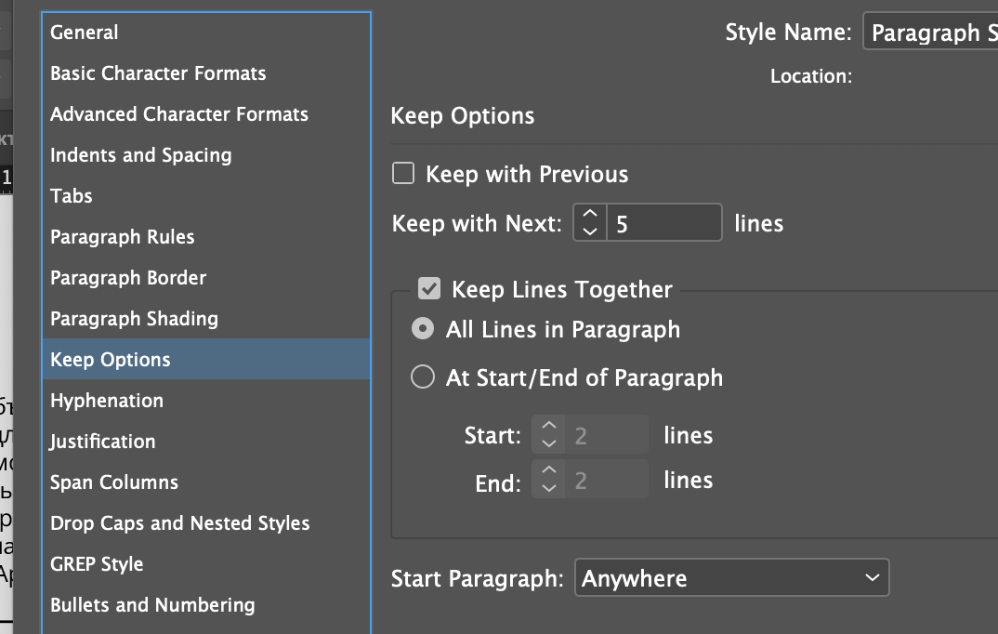Decrease Keep with Next lines stepper
Viewport: 998px width, 634px height.
tap(589, 231)
